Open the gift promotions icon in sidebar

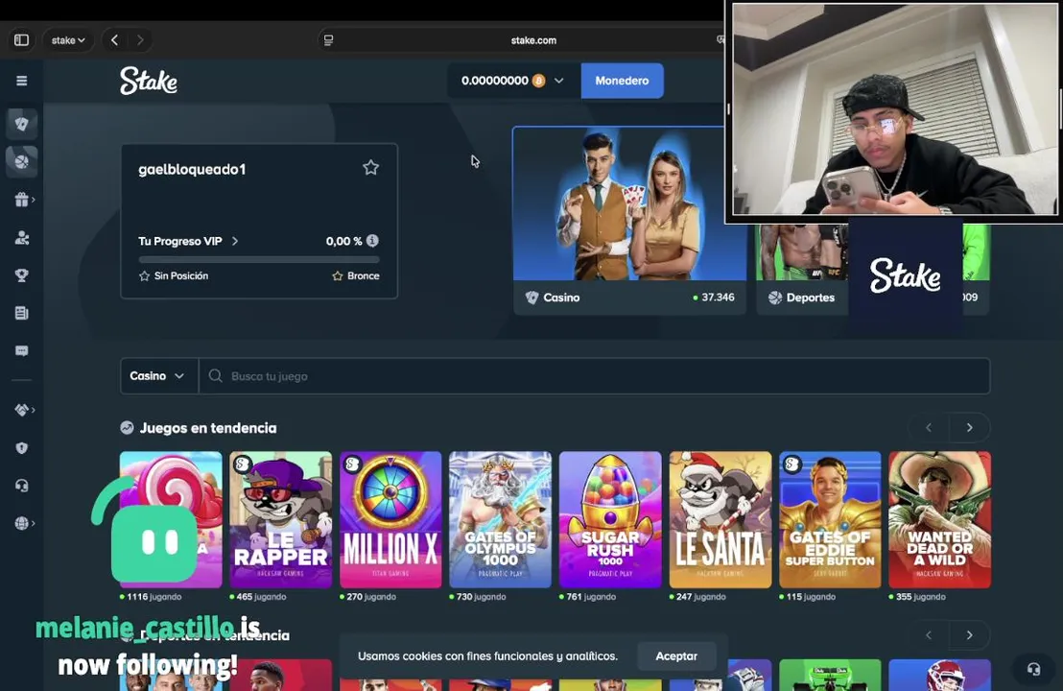(x=22, y=200)
